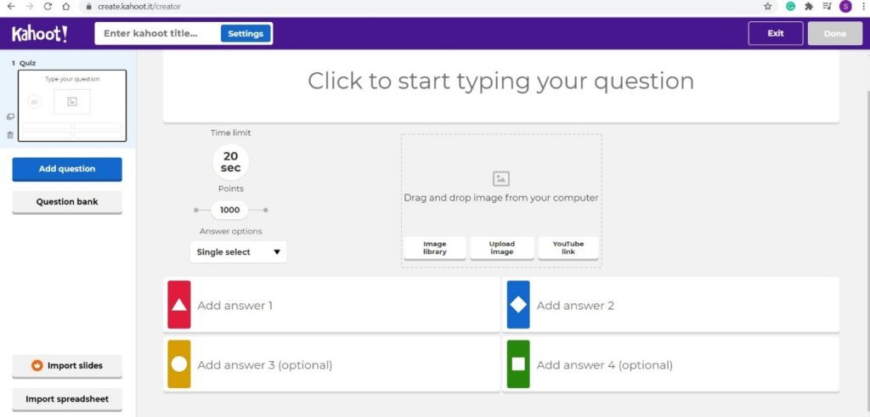Click the Add question button
870x417 pixels.
67,169
